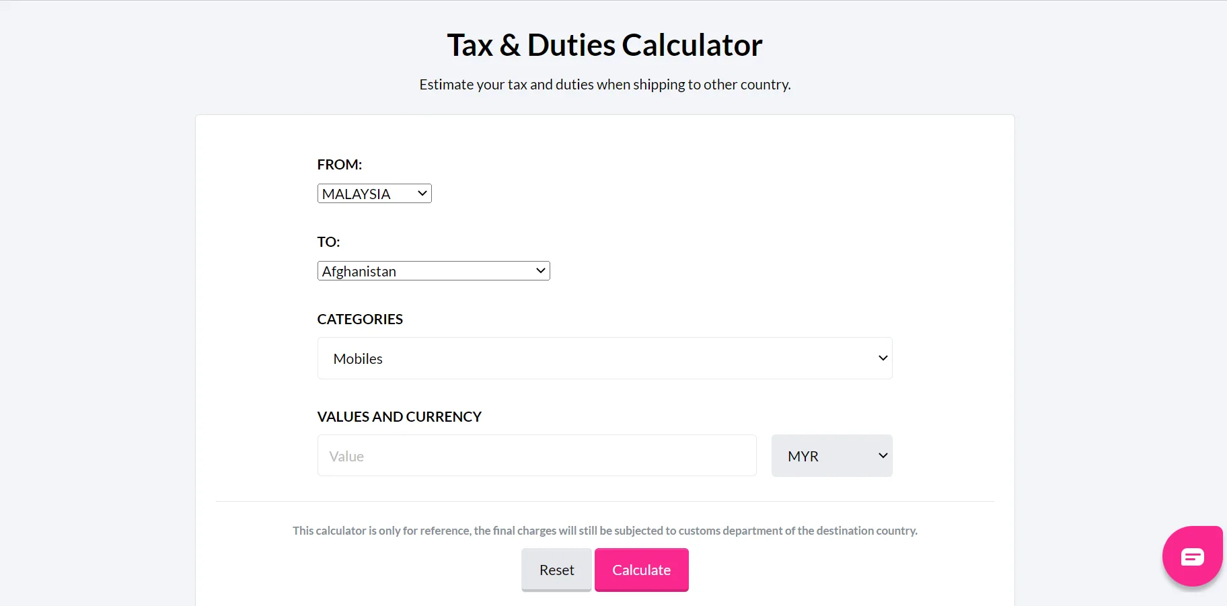
Task: Click the Calculate button
Action: pos(641,570)
